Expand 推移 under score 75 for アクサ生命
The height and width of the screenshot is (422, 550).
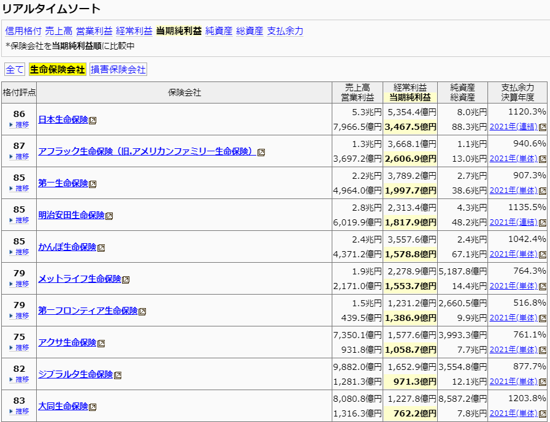coord(19,348)
